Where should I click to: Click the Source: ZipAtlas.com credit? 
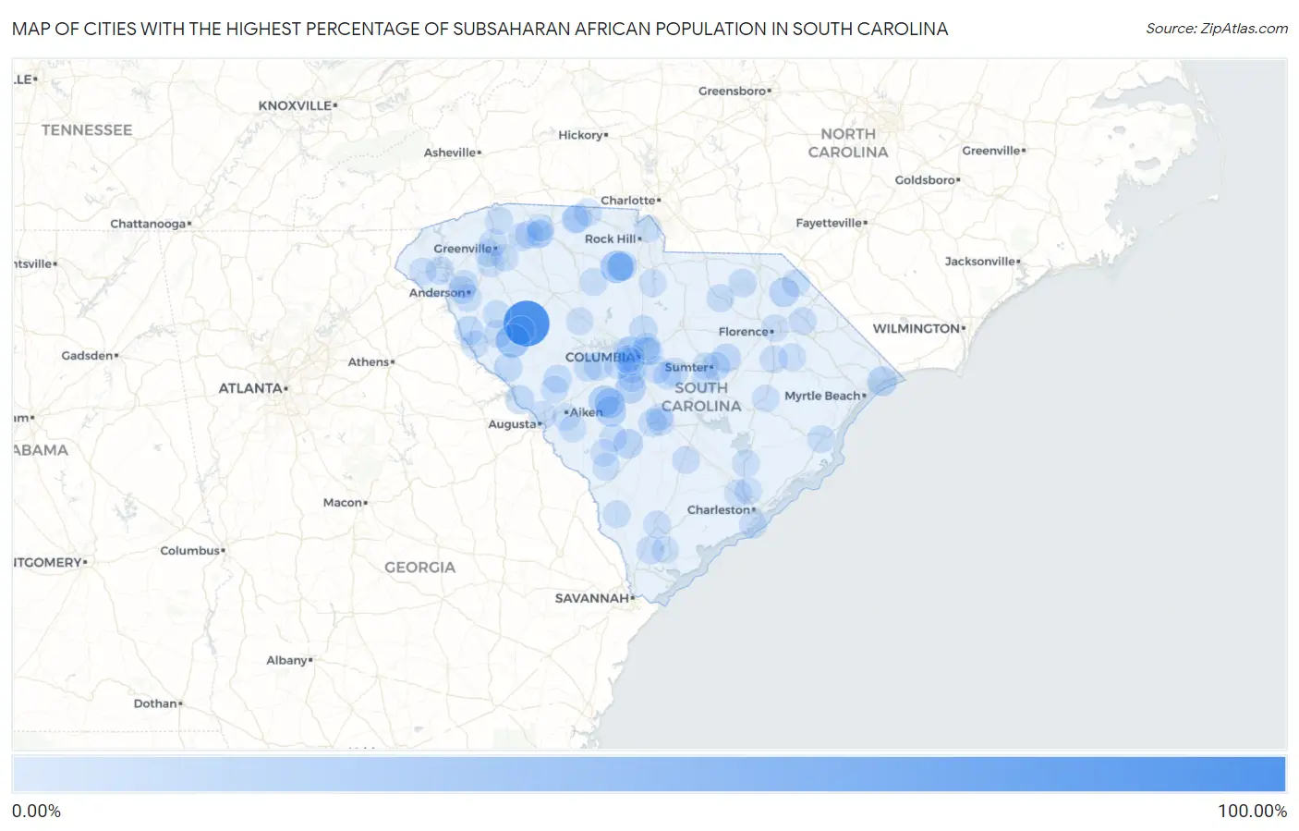point(1217,29)
